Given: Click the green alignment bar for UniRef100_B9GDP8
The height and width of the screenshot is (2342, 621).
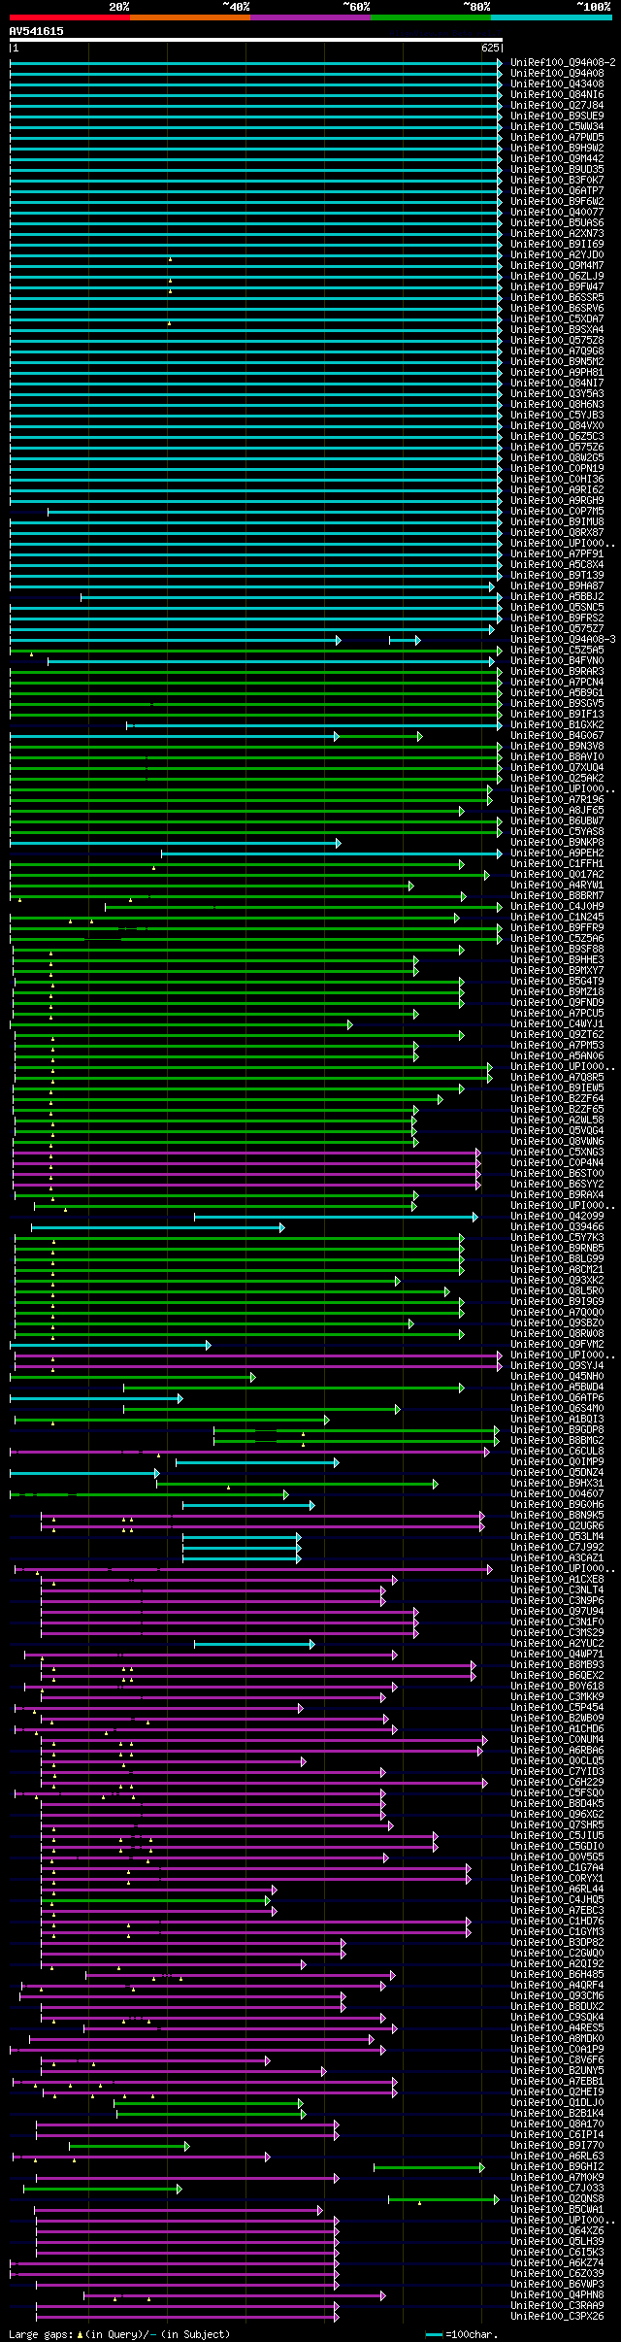Looking at the screenshot, I should [356, 1430].
